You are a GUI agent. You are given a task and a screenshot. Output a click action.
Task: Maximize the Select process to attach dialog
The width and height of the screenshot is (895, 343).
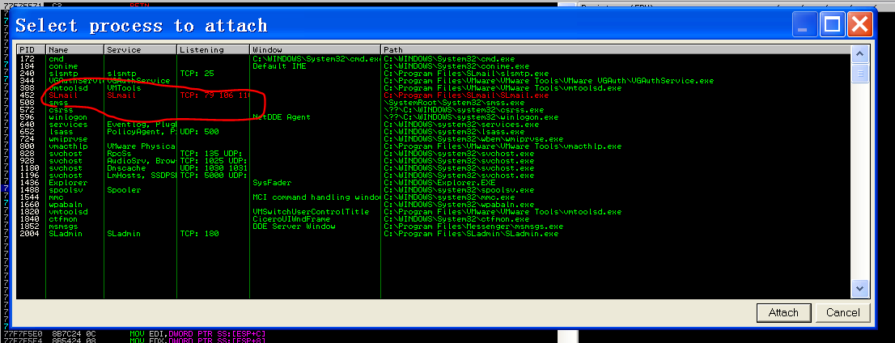point(832,24)
